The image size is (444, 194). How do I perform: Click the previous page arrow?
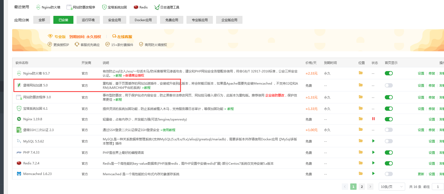click(x=345, y=187)
